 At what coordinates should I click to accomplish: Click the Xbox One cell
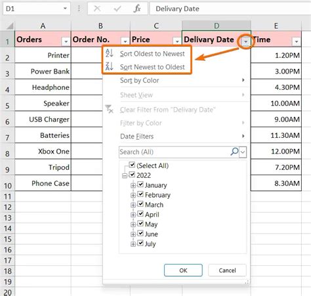[43, 151]
